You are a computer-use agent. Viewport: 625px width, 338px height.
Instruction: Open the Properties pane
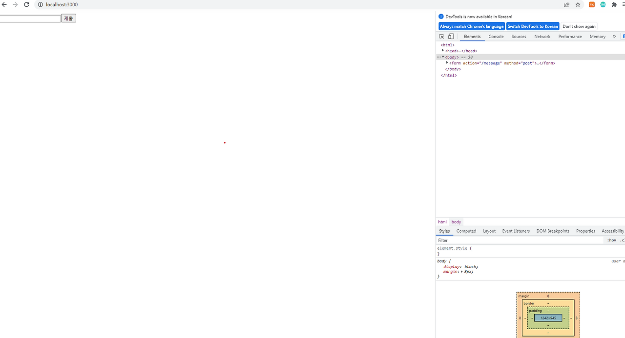click(585, 231)
